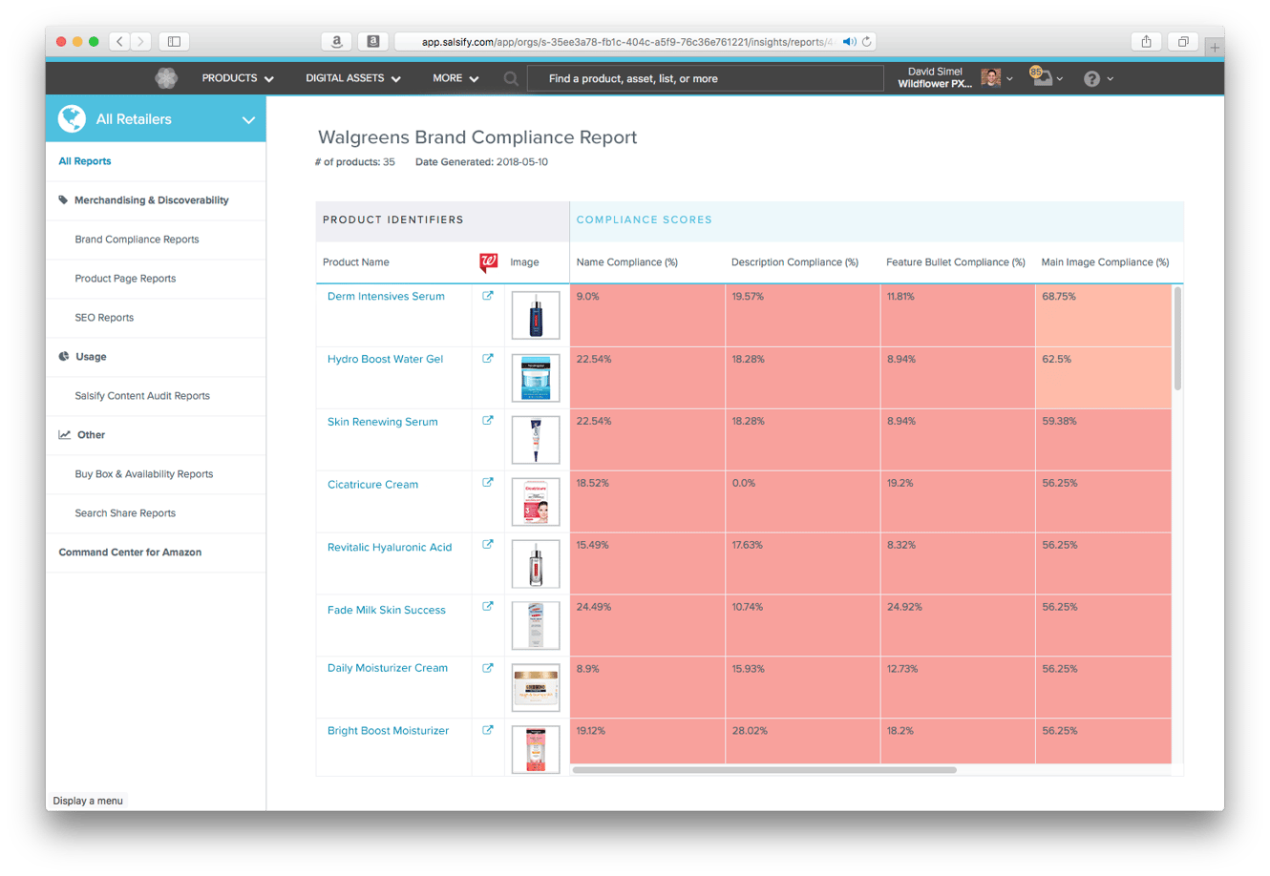Open Search Share Reports
This screenshot has width=1270, height=876.
(125, 513)
